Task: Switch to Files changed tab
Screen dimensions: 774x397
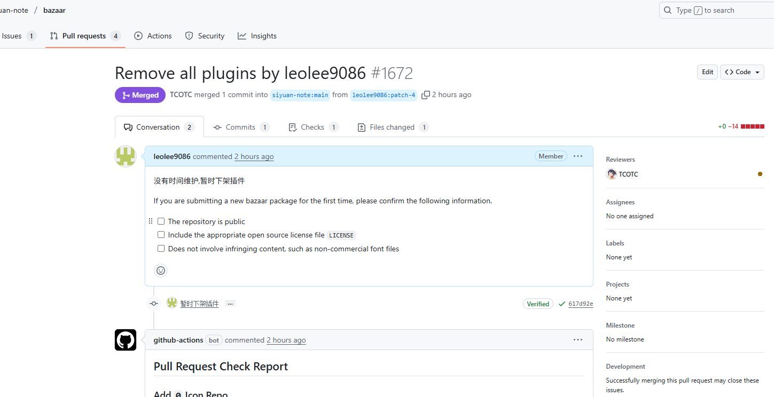Action: coord(392,127)
